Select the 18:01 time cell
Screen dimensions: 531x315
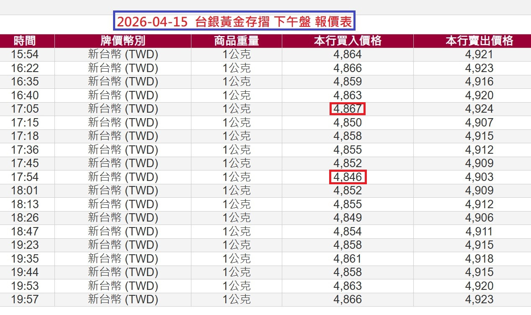25,191
